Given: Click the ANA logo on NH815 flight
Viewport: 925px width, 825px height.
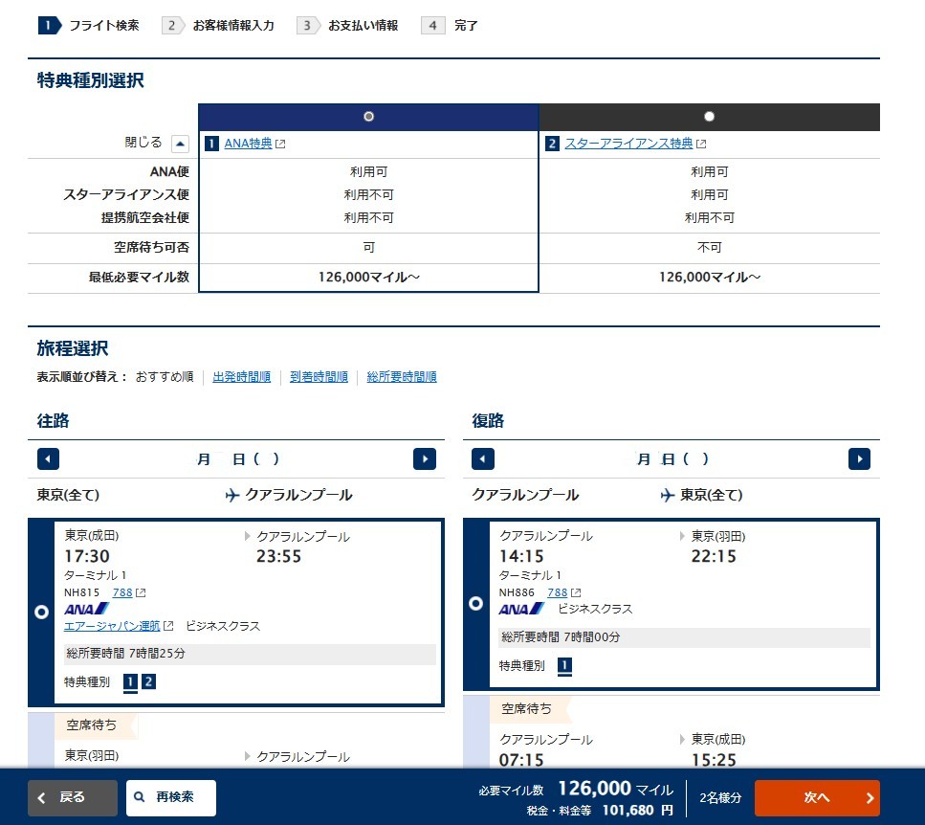Looking at the screenshot, I should pyautogui.click(x=87, y=609).
